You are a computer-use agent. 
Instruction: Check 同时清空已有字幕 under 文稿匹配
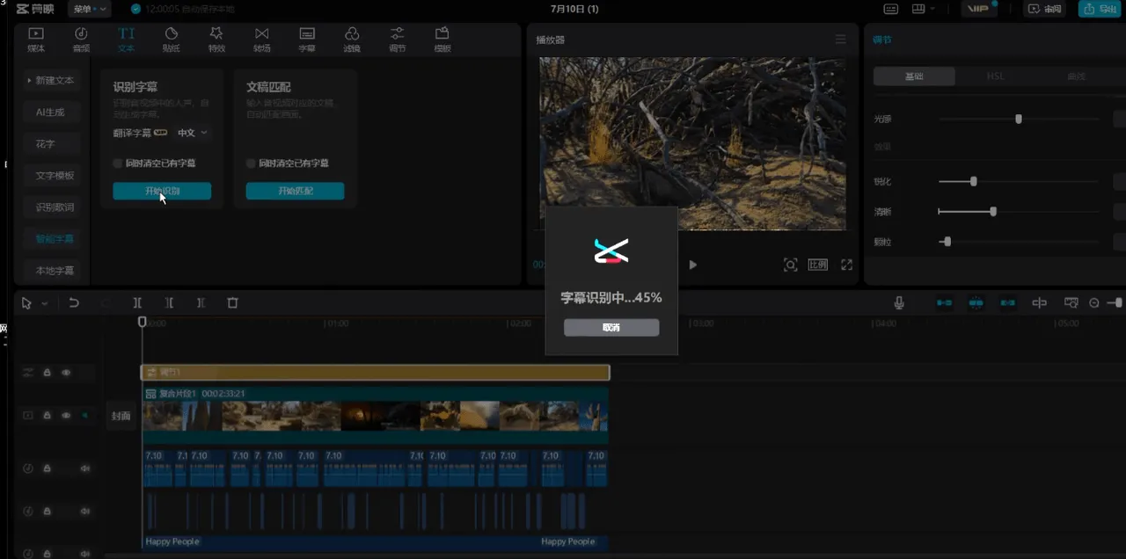(251, 163)
